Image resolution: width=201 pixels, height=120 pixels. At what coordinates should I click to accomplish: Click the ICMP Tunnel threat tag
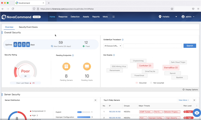pos(146,112)
